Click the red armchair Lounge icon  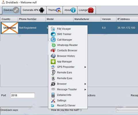click(x=91, y=10)
